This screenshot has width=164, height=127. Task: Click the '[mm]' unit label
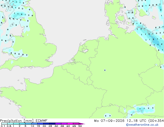29,121
